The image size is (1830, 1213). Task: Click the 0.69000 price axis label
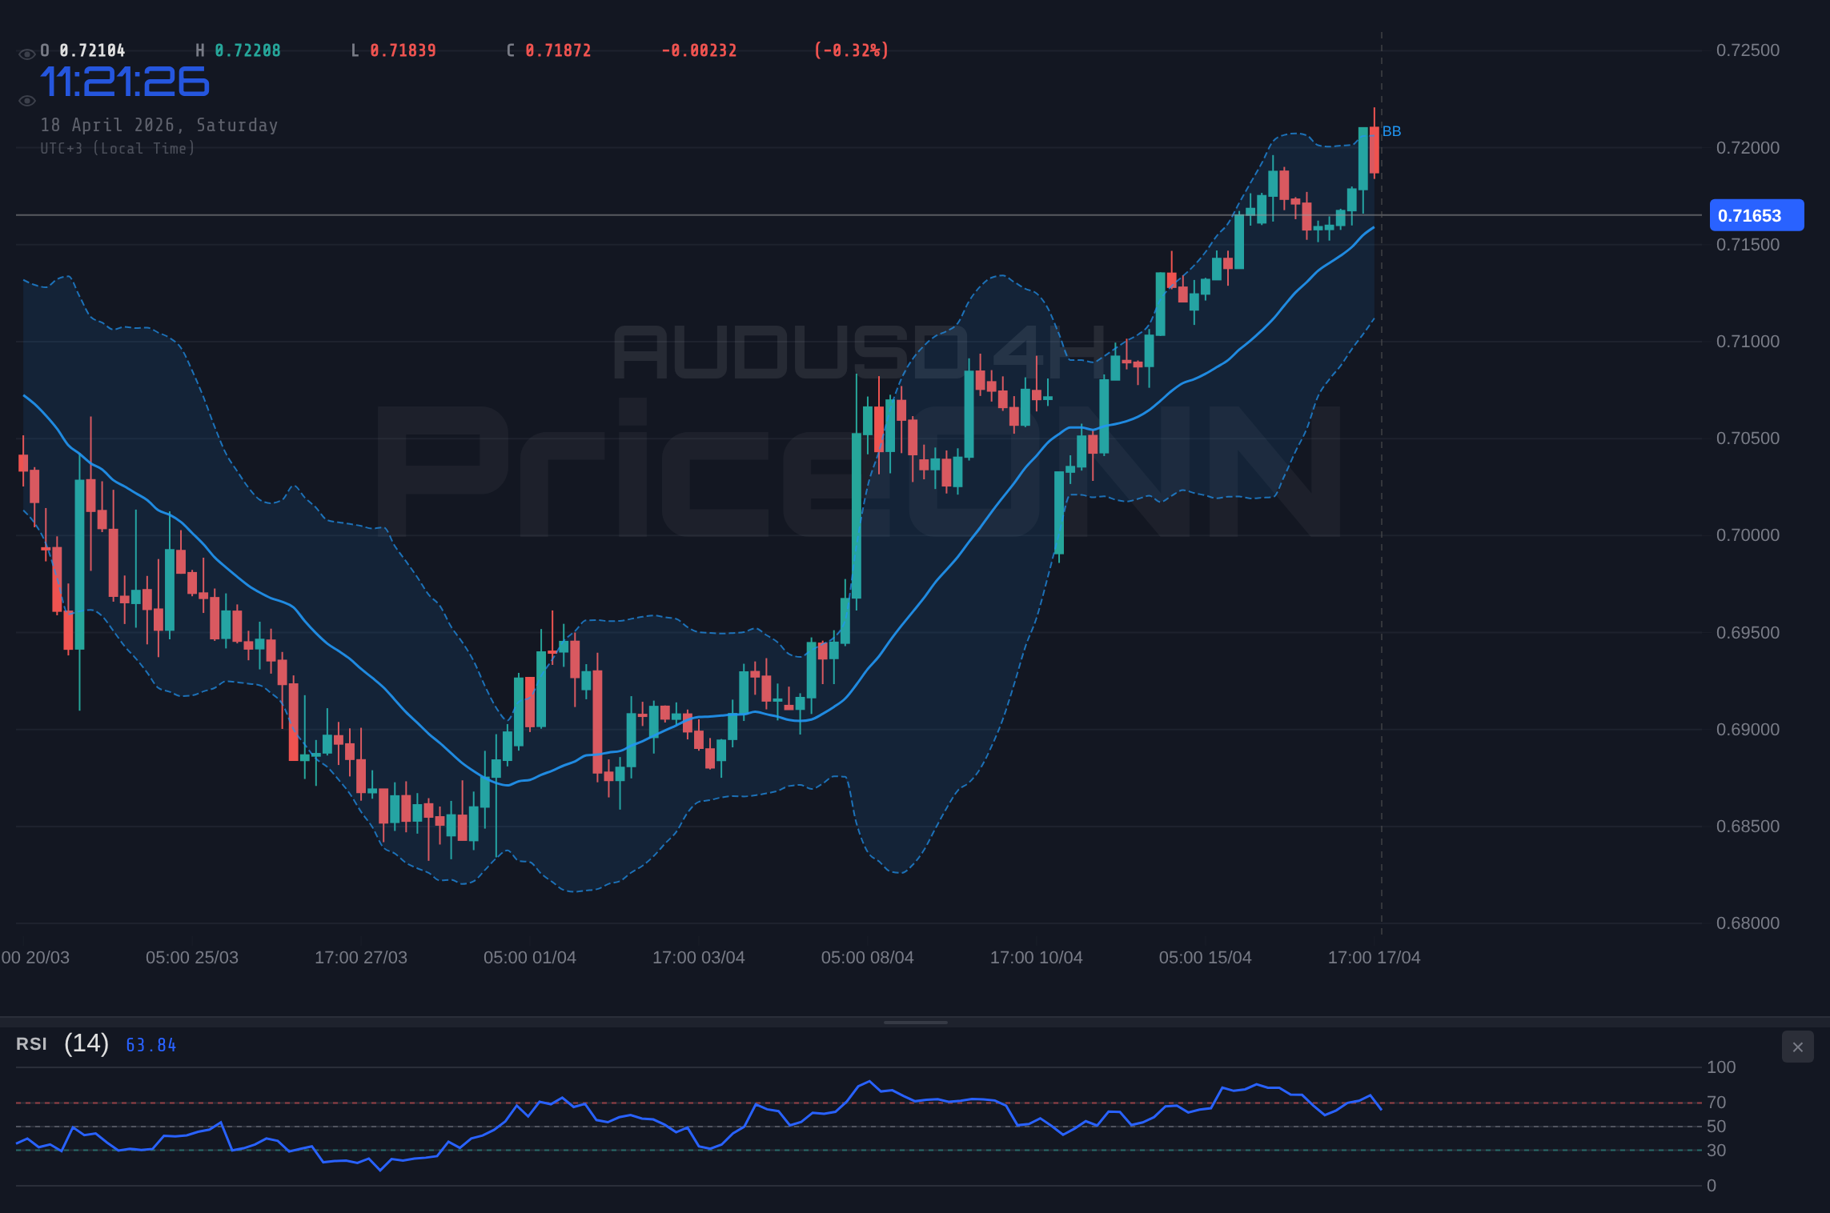coord(1748,730)
